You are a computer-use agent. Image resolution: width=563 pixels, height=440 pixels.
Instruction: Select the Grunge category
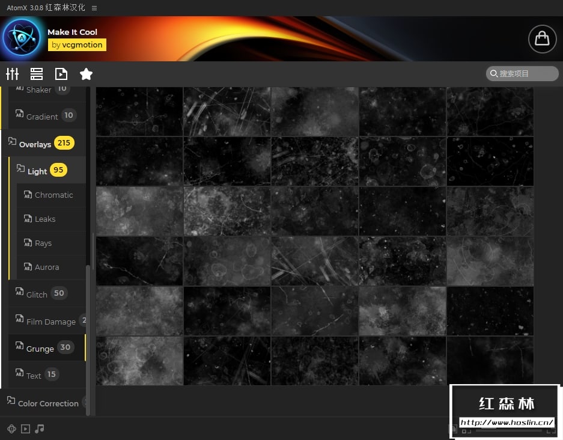(x=47, y=347)
